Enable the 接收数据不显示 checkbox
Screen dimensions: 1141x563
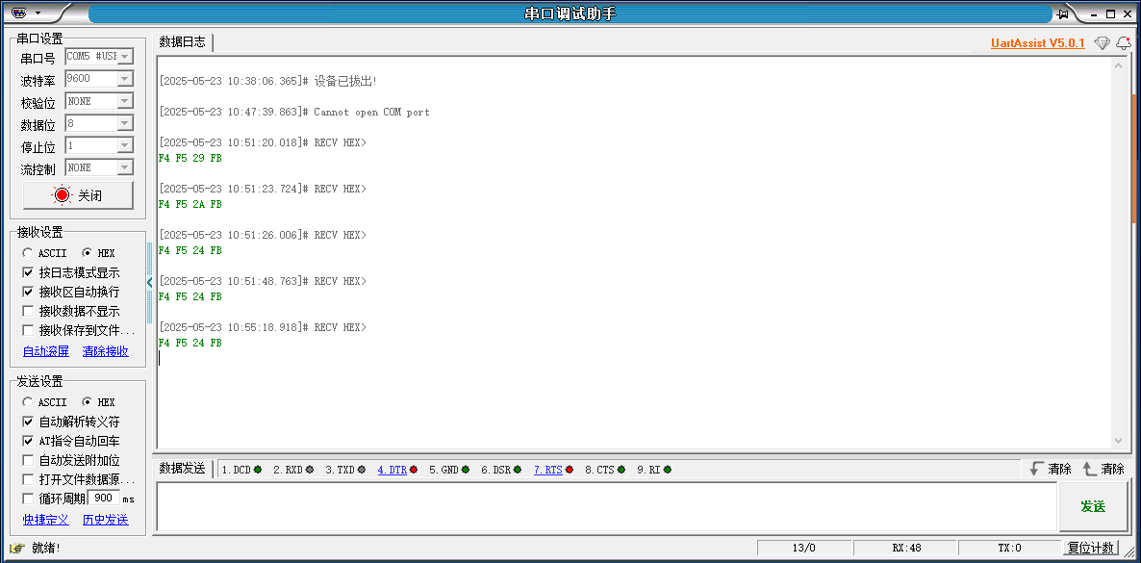[28, 311]
